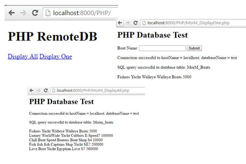This screenshot has height=164, width=246.
Task: Click the PHP RemoteDB heading
Action: [x=52, y=36]
